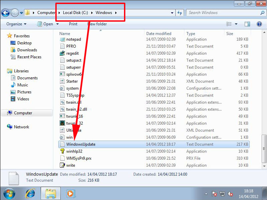Open Action Center flag tray icon
This screenshot has height=200, width=267.
(214, 194)
